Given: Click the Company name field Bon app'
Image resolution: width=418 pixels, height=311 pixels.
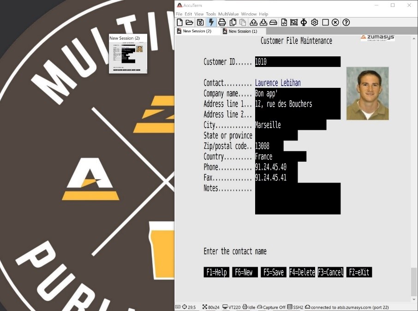Looking at the screenshot, I should pos(298,93).
